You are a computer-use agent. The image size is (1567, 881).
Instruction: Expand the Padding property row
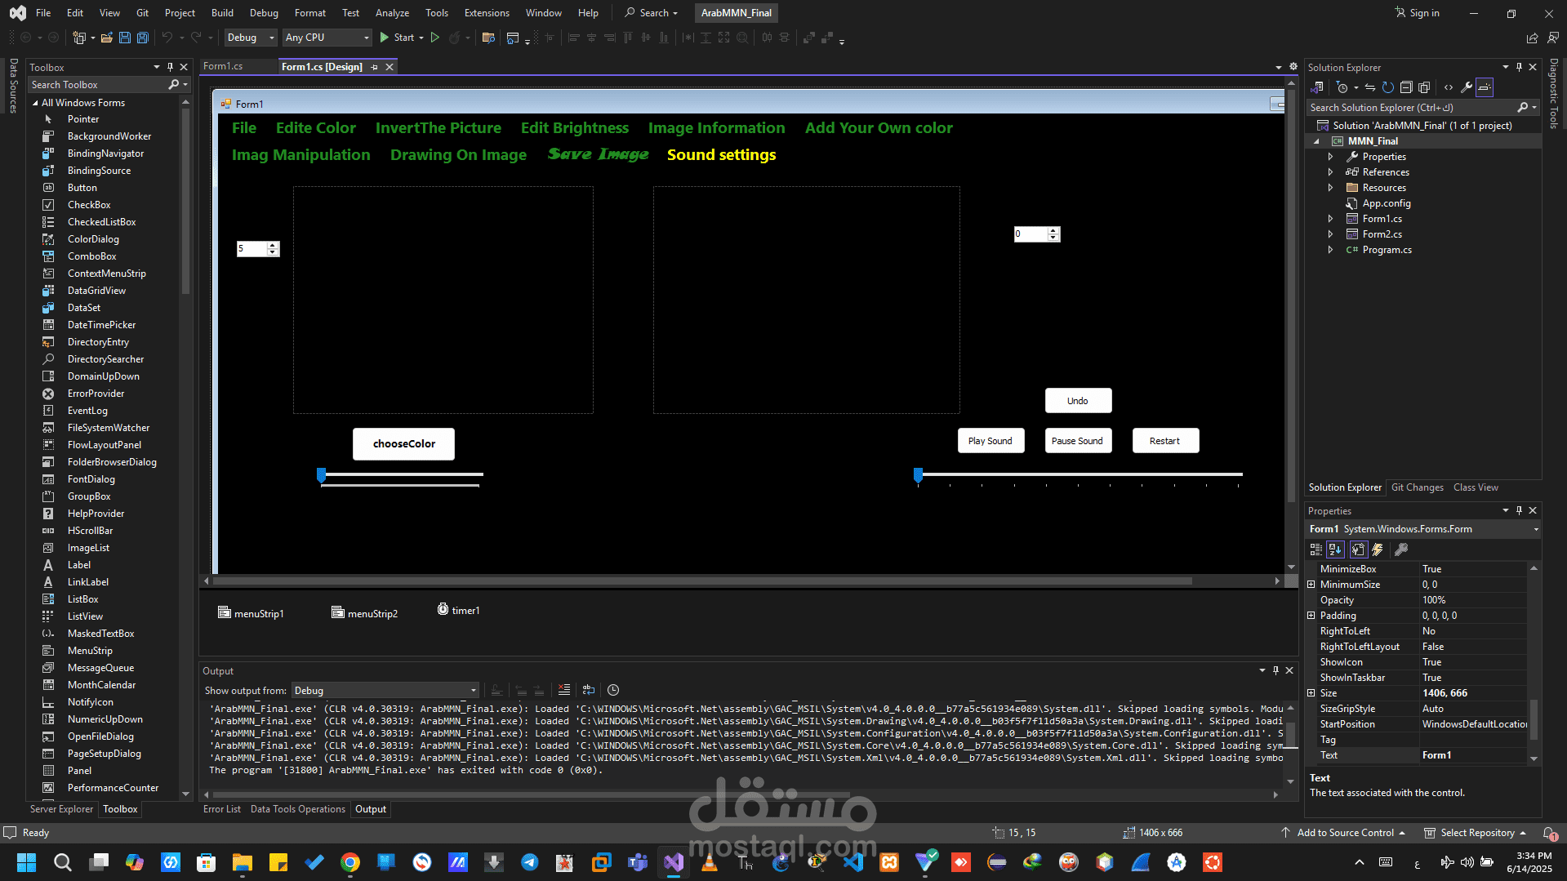(1311, 616)
